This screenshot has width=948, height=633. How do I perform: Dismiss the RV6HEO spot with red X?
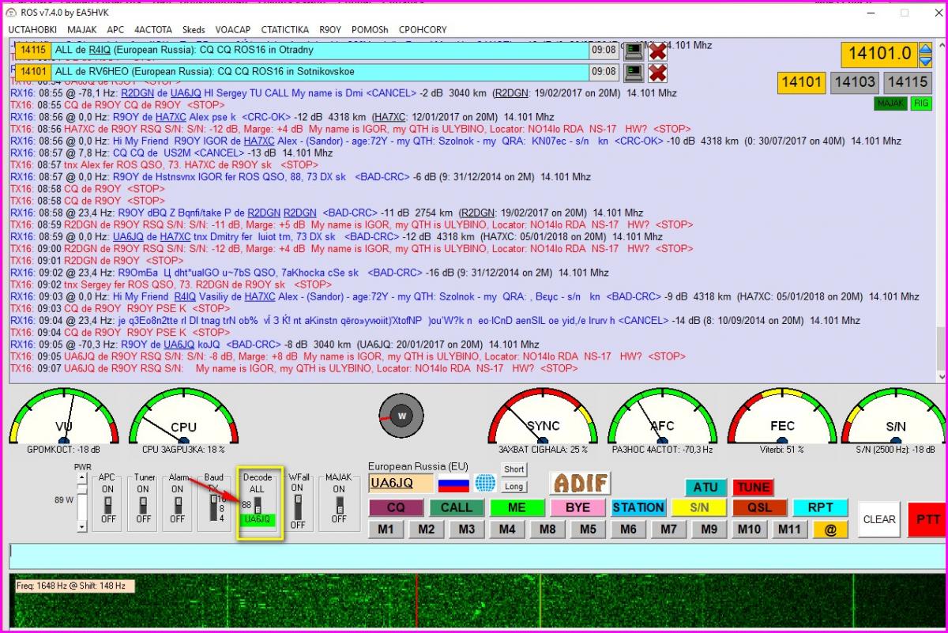(657, 73)
